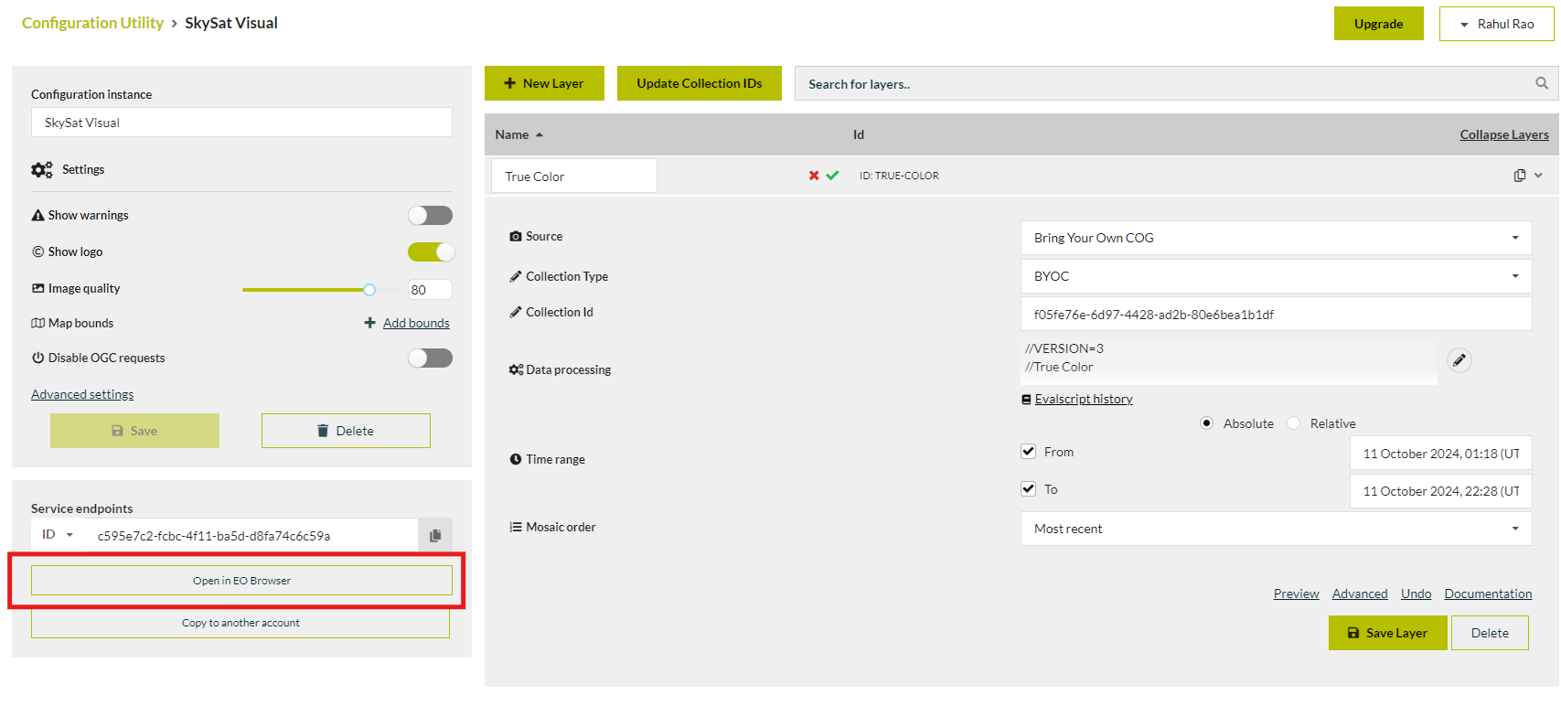Click the Data processing script preview

[x=1229, y=362]
